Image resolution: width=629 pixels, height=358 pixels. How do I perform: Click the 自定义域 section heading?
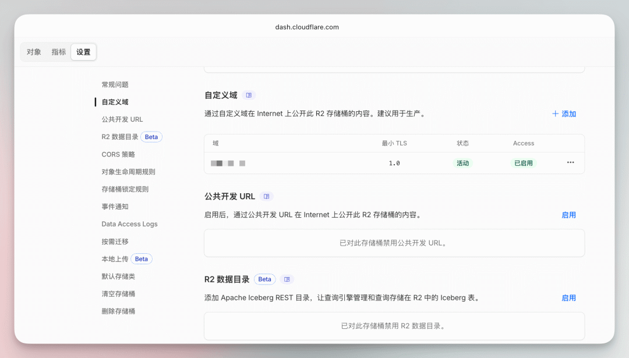pyautogui.click(x=221, y=95)
